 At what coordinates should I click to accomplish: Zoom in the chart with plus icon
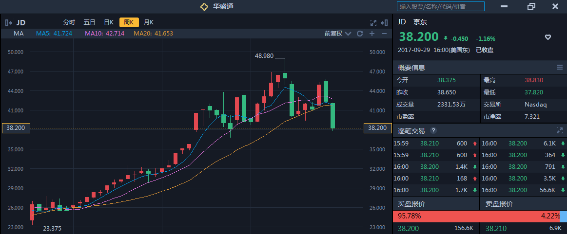click(372, 34)
